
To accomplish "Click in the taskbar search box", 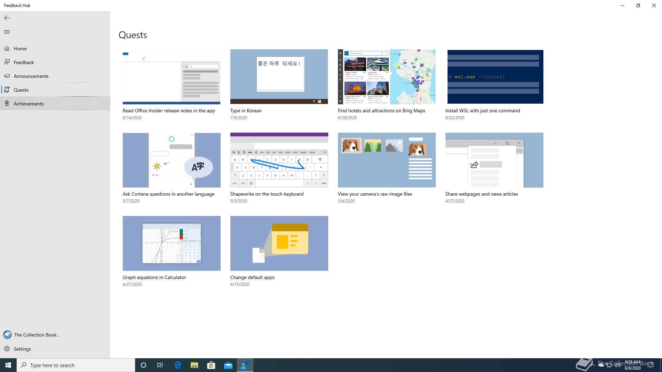I will point(76,365).
